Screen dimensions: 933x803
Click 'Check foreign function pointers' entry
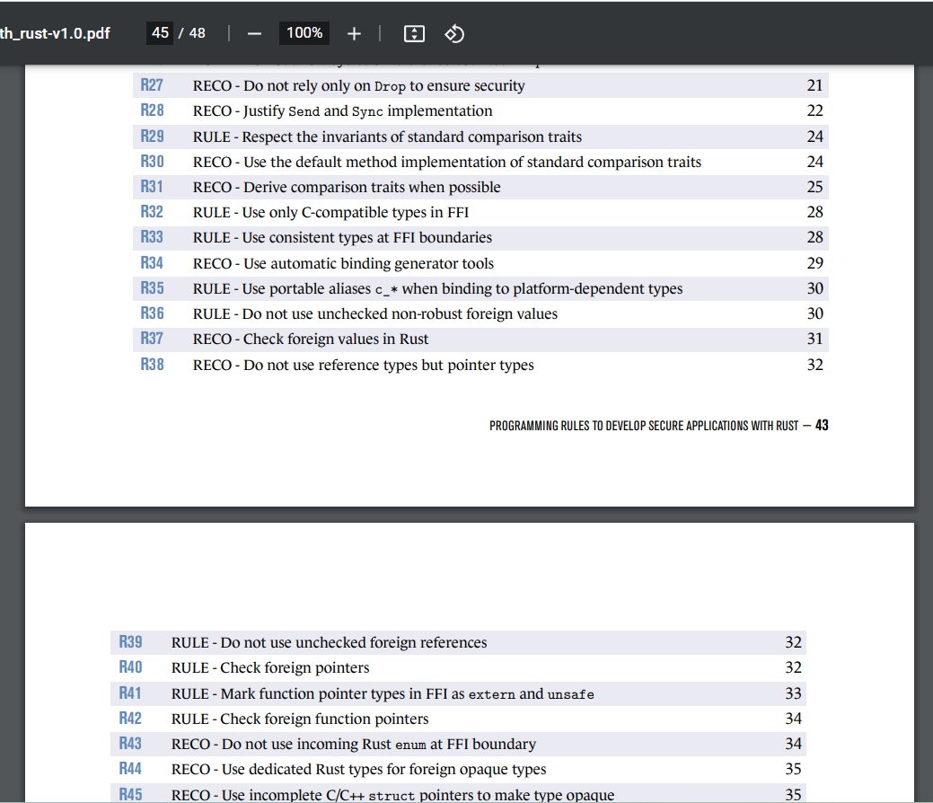coord(300,719)
